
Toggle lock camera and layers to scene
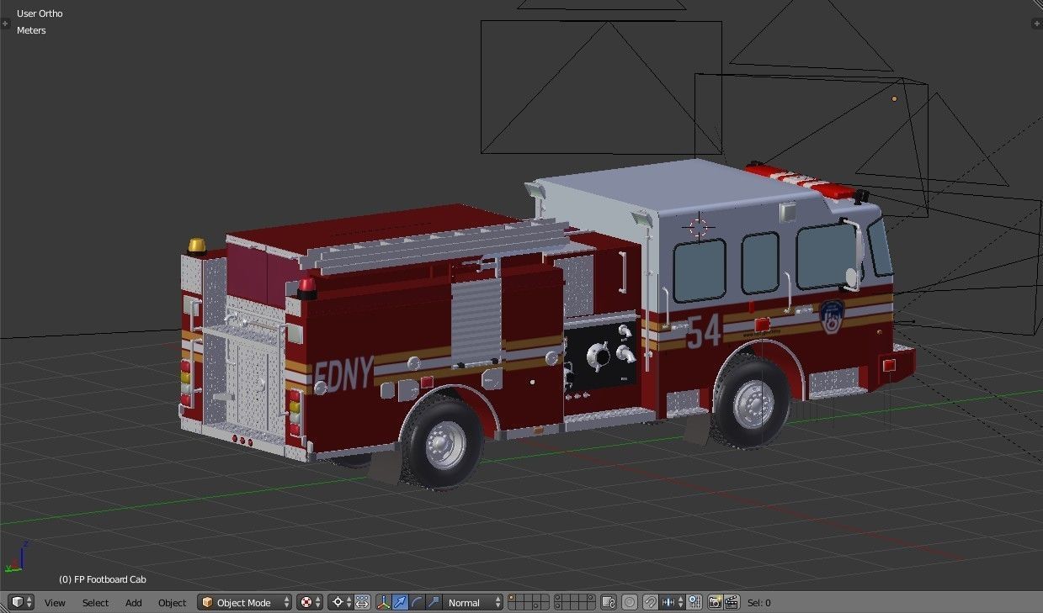pos(609,602)
